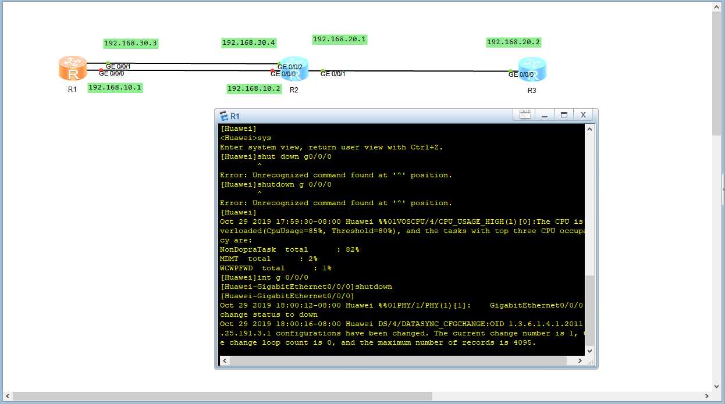Select the blue R2 router icon
Image resolution: width=725 pixels, height=404 pixels.
294,69
